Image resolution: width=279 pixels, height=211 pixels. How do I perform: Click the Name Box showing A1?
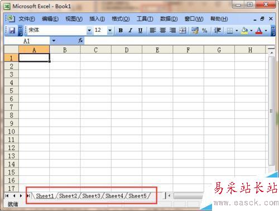pos(27,41)
